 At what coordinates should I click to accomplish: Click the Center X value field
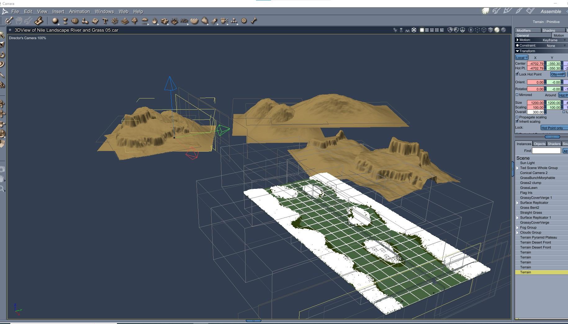pyautogui.click(x=535, y=64)
